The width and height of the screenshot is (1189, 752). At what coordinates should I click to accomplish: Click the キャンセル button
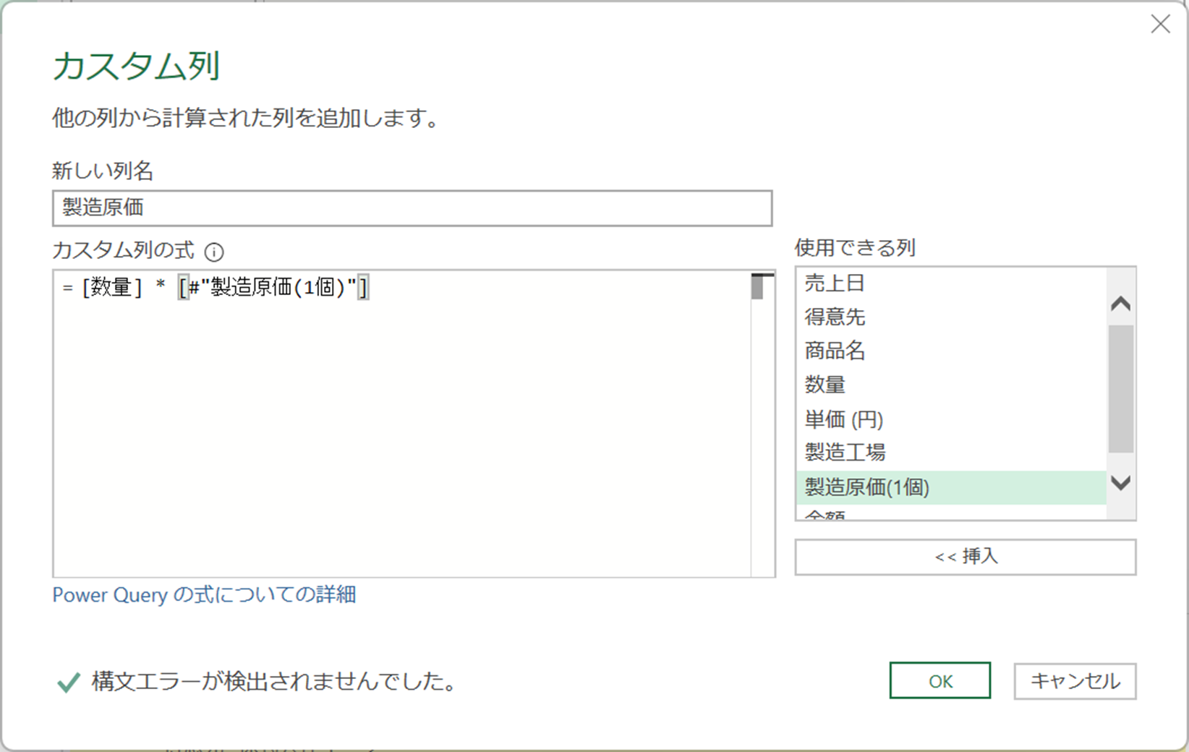1075,681
